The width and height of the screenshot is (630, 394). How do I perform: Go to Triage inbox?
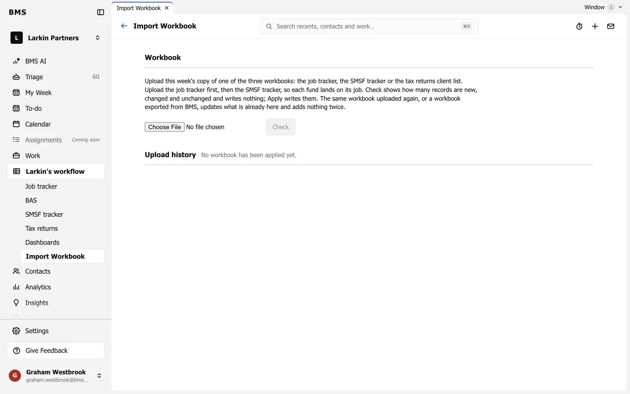(x=56, y=77)
